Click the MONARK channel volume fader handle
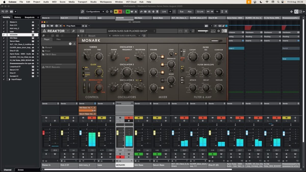 tap(118, 133)
